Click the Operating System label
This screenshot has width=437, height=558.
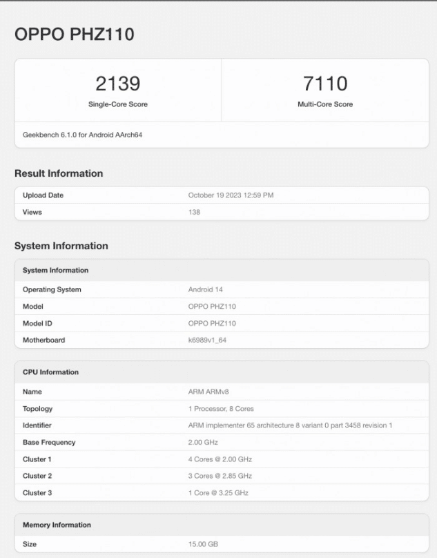tap(52, 289)
